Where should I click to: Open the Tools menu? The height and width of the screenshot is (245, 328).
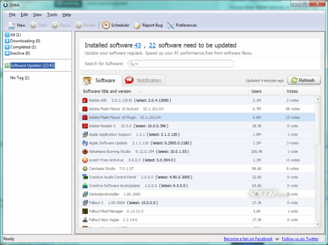(52, 15)
